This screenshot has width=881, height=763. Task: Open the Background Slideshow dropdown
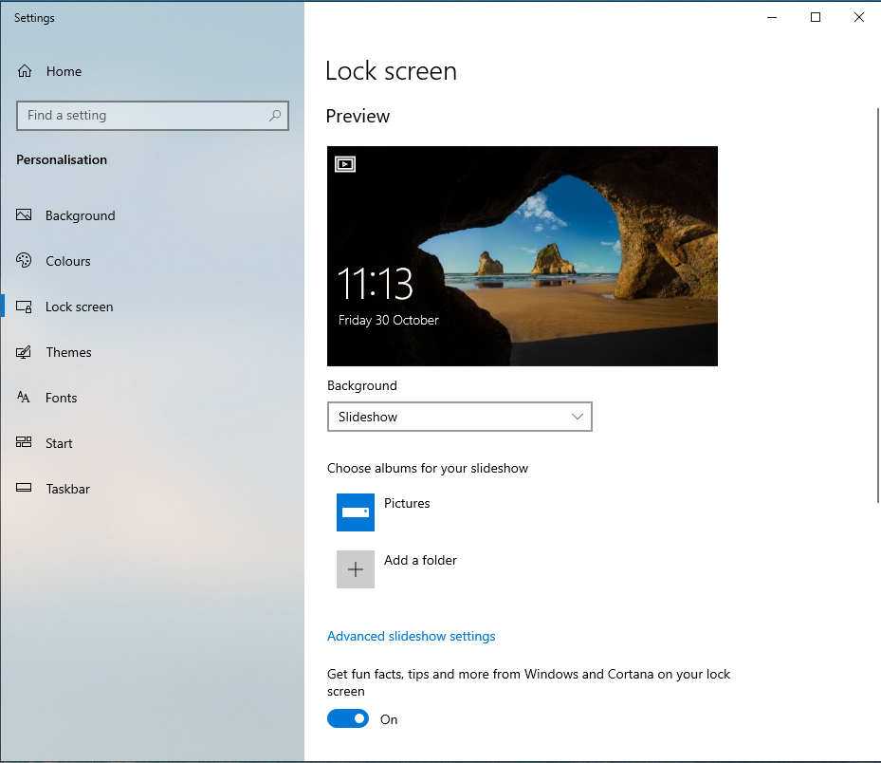click(x=460, y=417)
